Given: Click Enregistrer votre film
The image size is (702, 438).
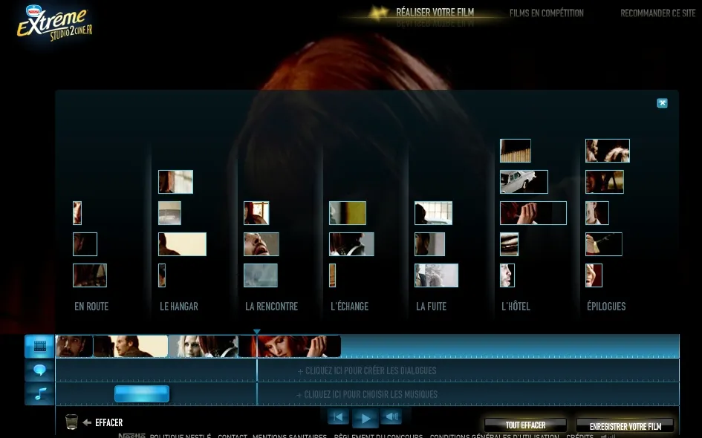Looking at the screenshot, I should (x=625, y=426).
